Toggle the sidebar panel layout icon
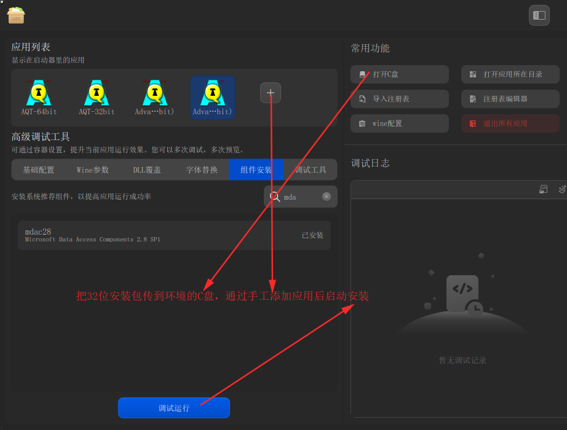 [x=539, y=15]
